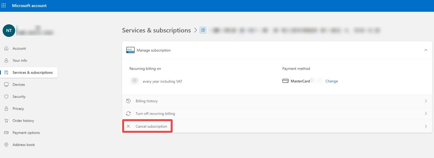Open the Turn off recurring billing chevron
434x158 pixels.
(426, 114)
